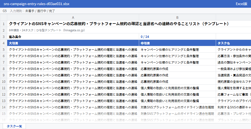Viewport: 251px width, 129px height.
Task: Select row 13 個人情報の取扱いと利用目的の文面の整備 cell
Action: click(177, 101)
